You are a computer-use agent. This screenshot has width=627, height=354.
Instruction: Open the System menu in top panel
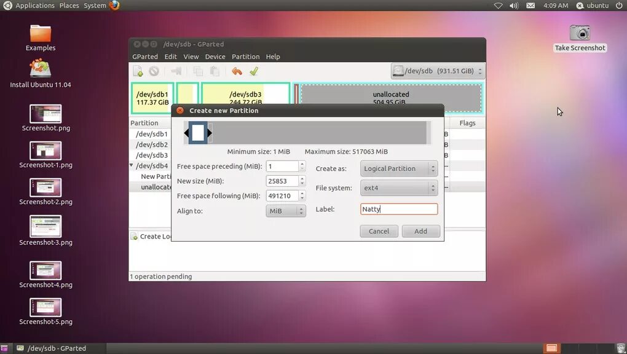click(x=95, y=6)
